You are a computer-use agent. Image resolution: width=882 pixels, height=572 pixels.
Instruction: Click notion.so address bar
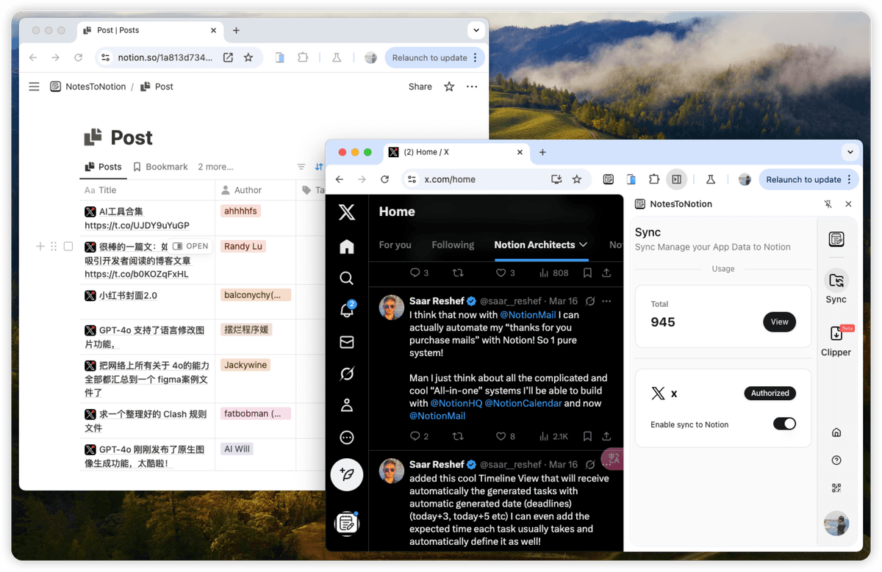178,57
